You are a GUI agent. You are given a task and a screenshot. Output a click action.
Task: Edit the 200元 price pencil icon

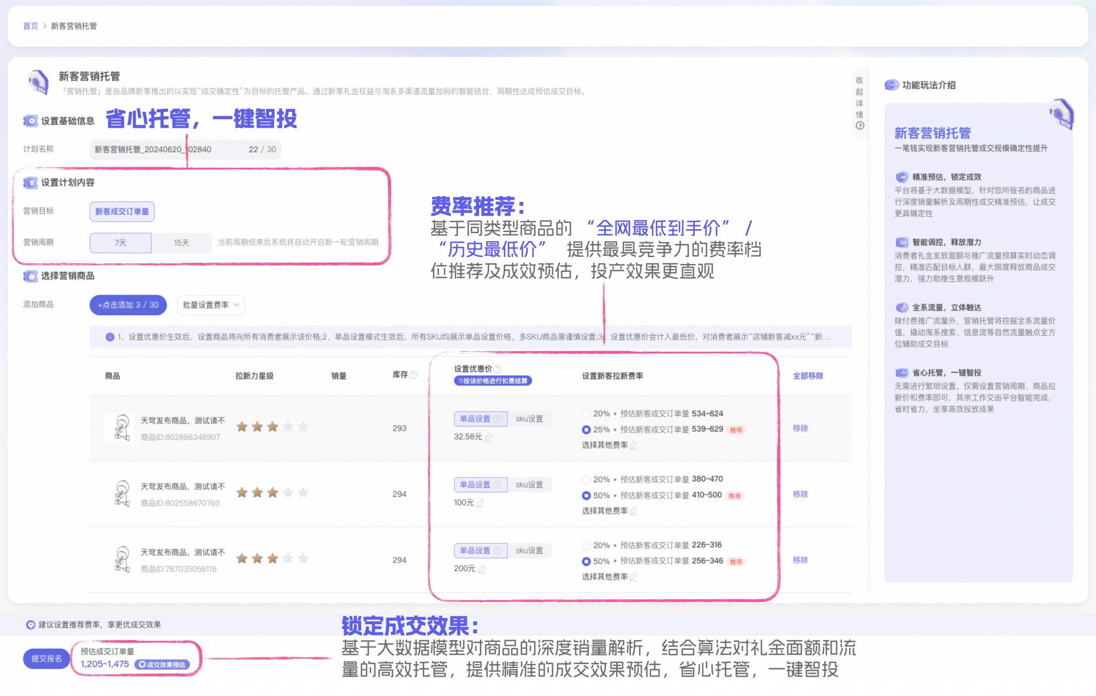click(x=482, y=569)
